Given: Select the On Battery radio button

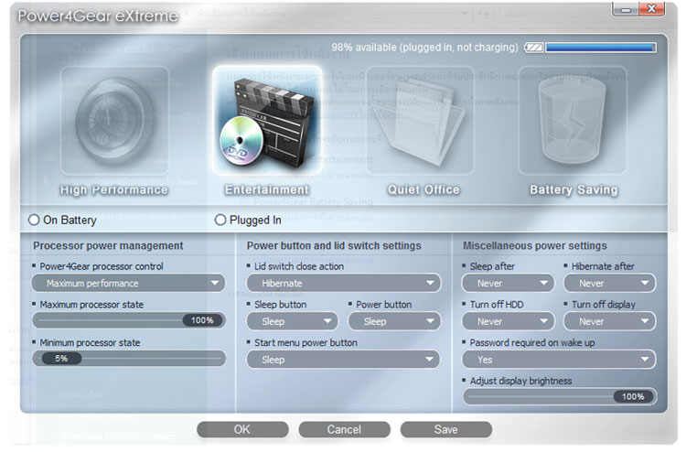Looking at the screenshot, I should point(34,220).
